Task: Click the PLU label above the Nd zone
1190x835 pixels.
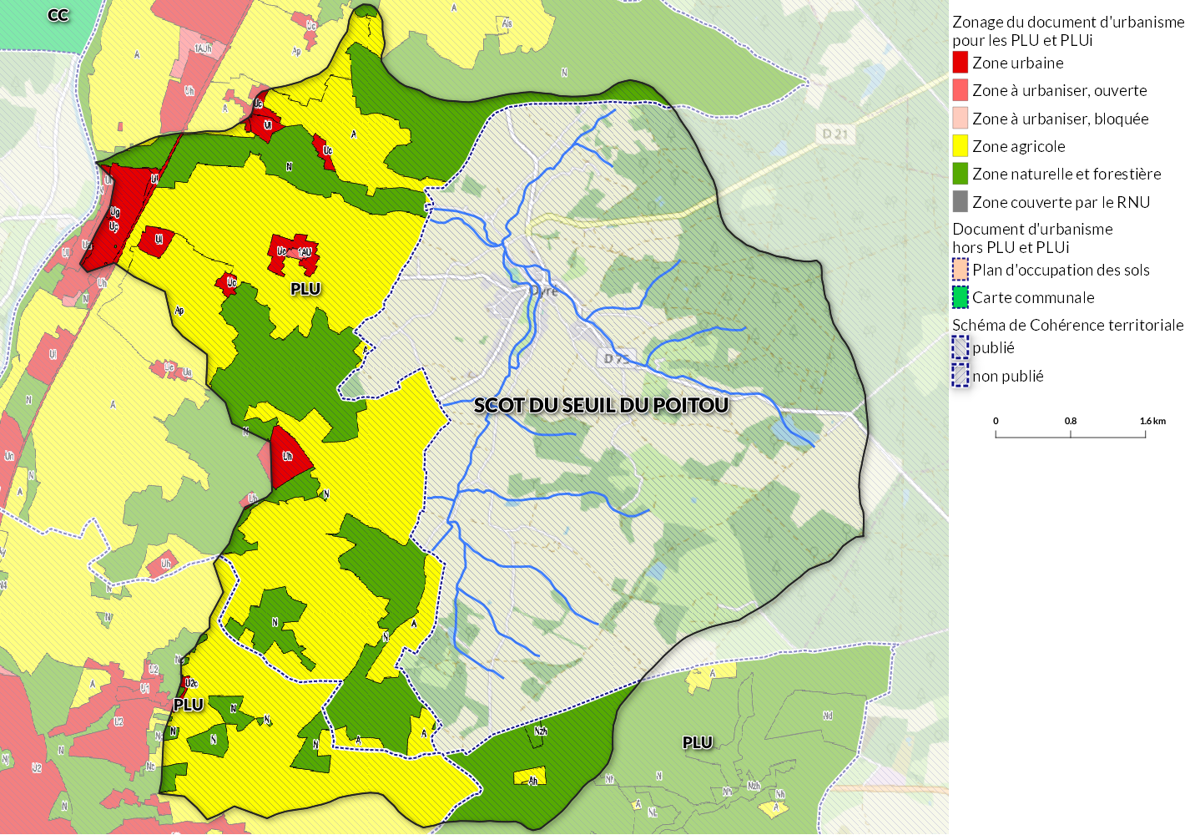Action: tap(698, 742)
